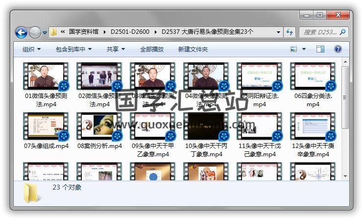Image resolution: width=363 pixels, height=220 pixels.
Task: Select video file 07头像组成.mp4
Action: [x=47, y=129]
